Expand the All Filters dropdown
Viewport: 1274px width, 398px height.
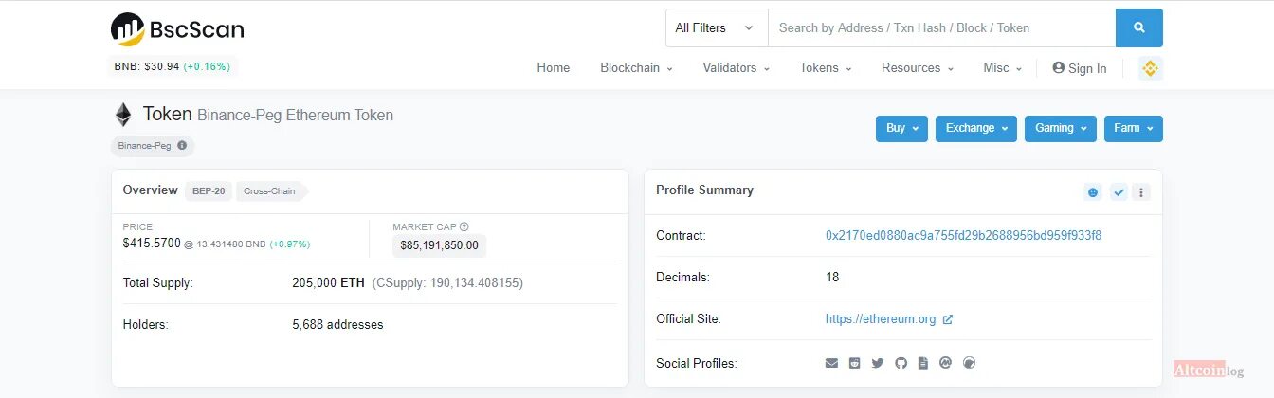click(716, 28)
